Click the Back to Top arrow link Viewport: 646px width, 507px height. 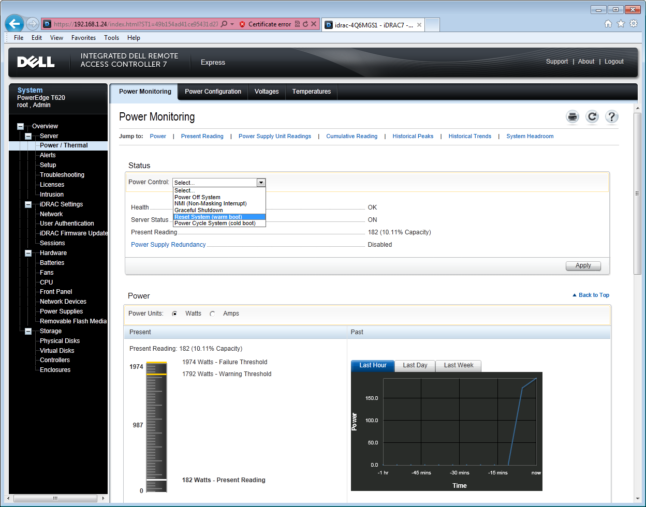[x=591, y=295]
